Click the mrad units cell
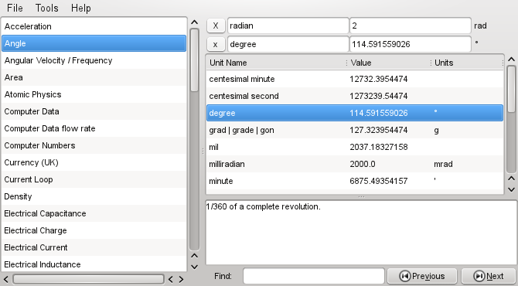Image resolution: width=518 pixels, height=286 pixels. tap(443, 164)
